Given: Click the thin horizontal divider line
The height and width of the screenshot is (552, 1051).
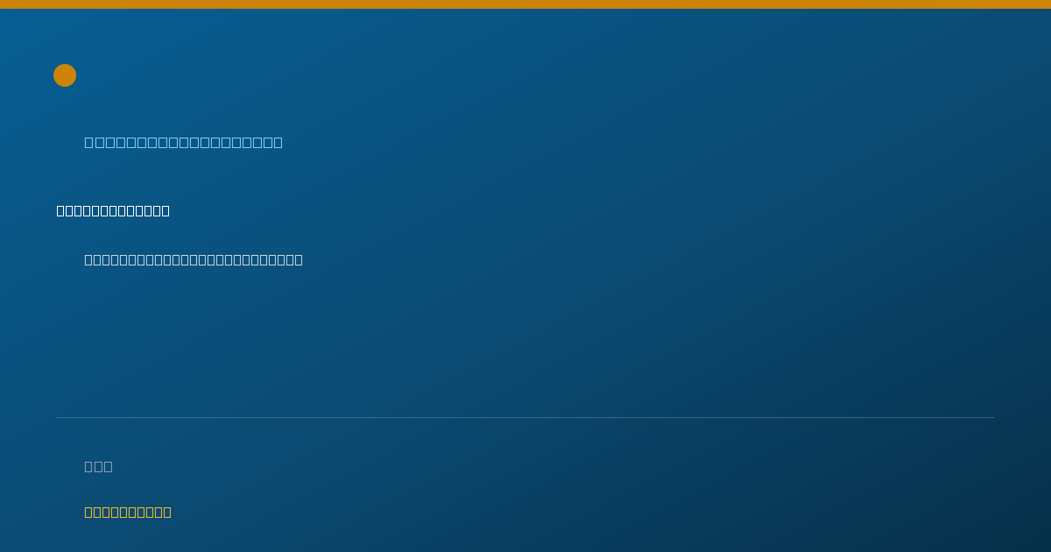Looking at the screenshot, I should (x=525, y=417).
